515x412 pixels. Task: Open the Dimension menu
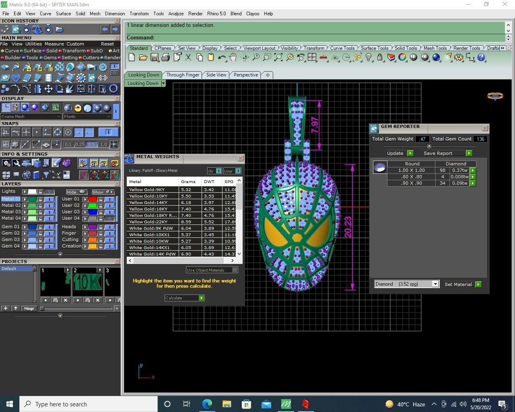[115, 14]
